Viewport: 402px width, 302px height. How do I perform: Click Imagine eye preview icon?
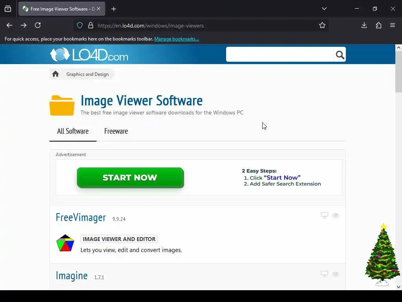pos(336,274)
